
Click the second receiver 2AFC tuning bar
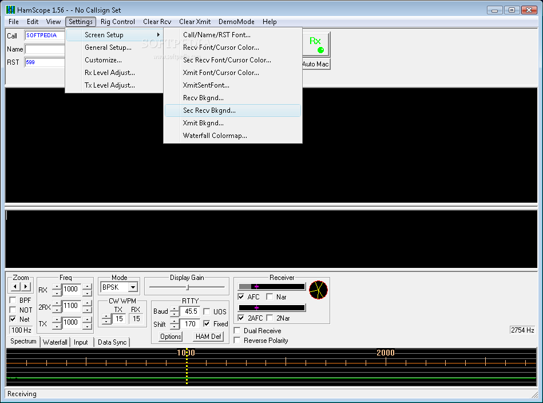(x=271, y=308)
